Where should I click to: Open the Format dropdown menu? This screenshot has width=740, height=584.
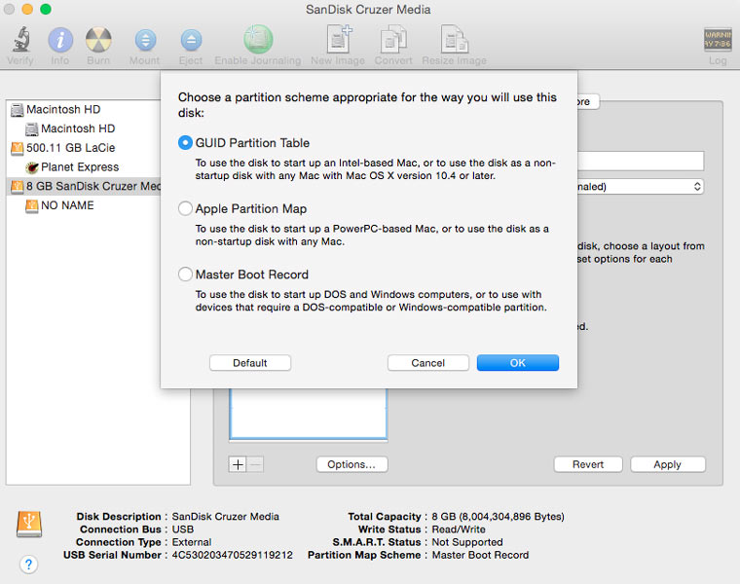641,187
